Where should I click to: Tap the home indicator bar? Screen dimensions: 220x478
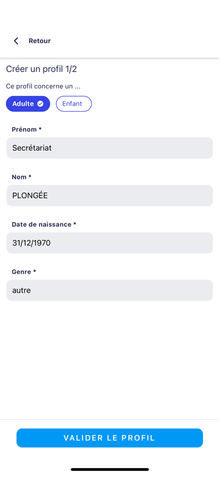110,469
